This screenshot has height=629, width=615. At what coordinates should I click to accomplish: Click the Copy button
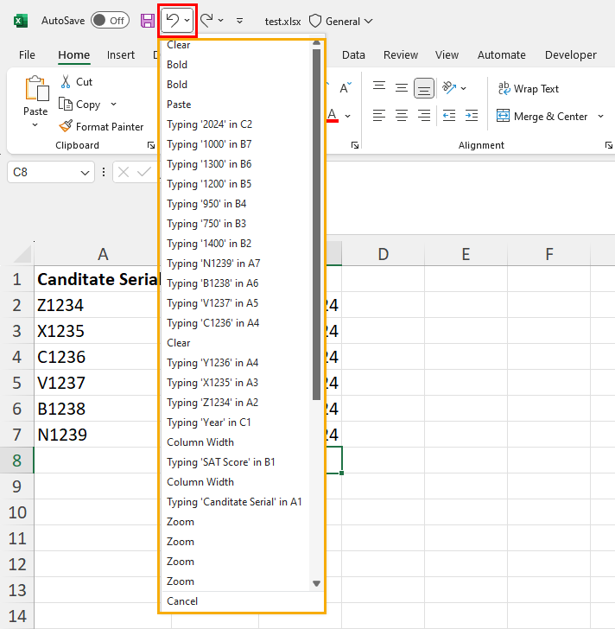click(x=79, y=105)
